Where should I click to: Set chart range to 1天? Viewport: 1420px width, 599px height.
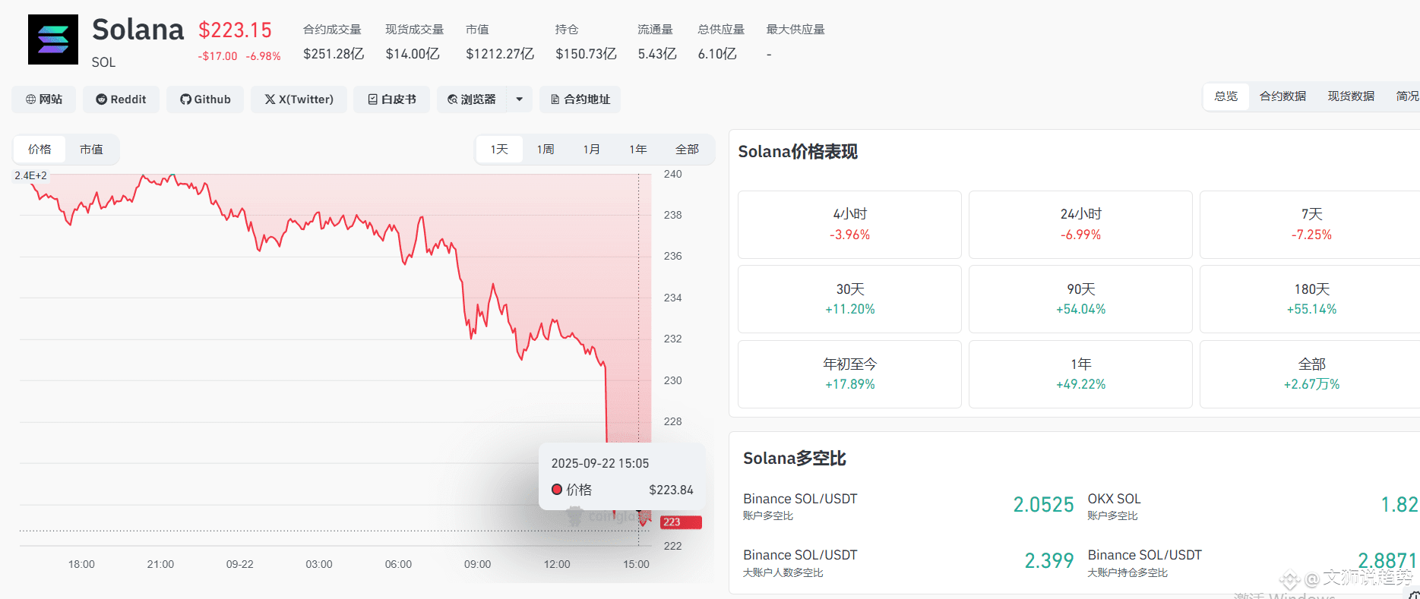[499, 150]
